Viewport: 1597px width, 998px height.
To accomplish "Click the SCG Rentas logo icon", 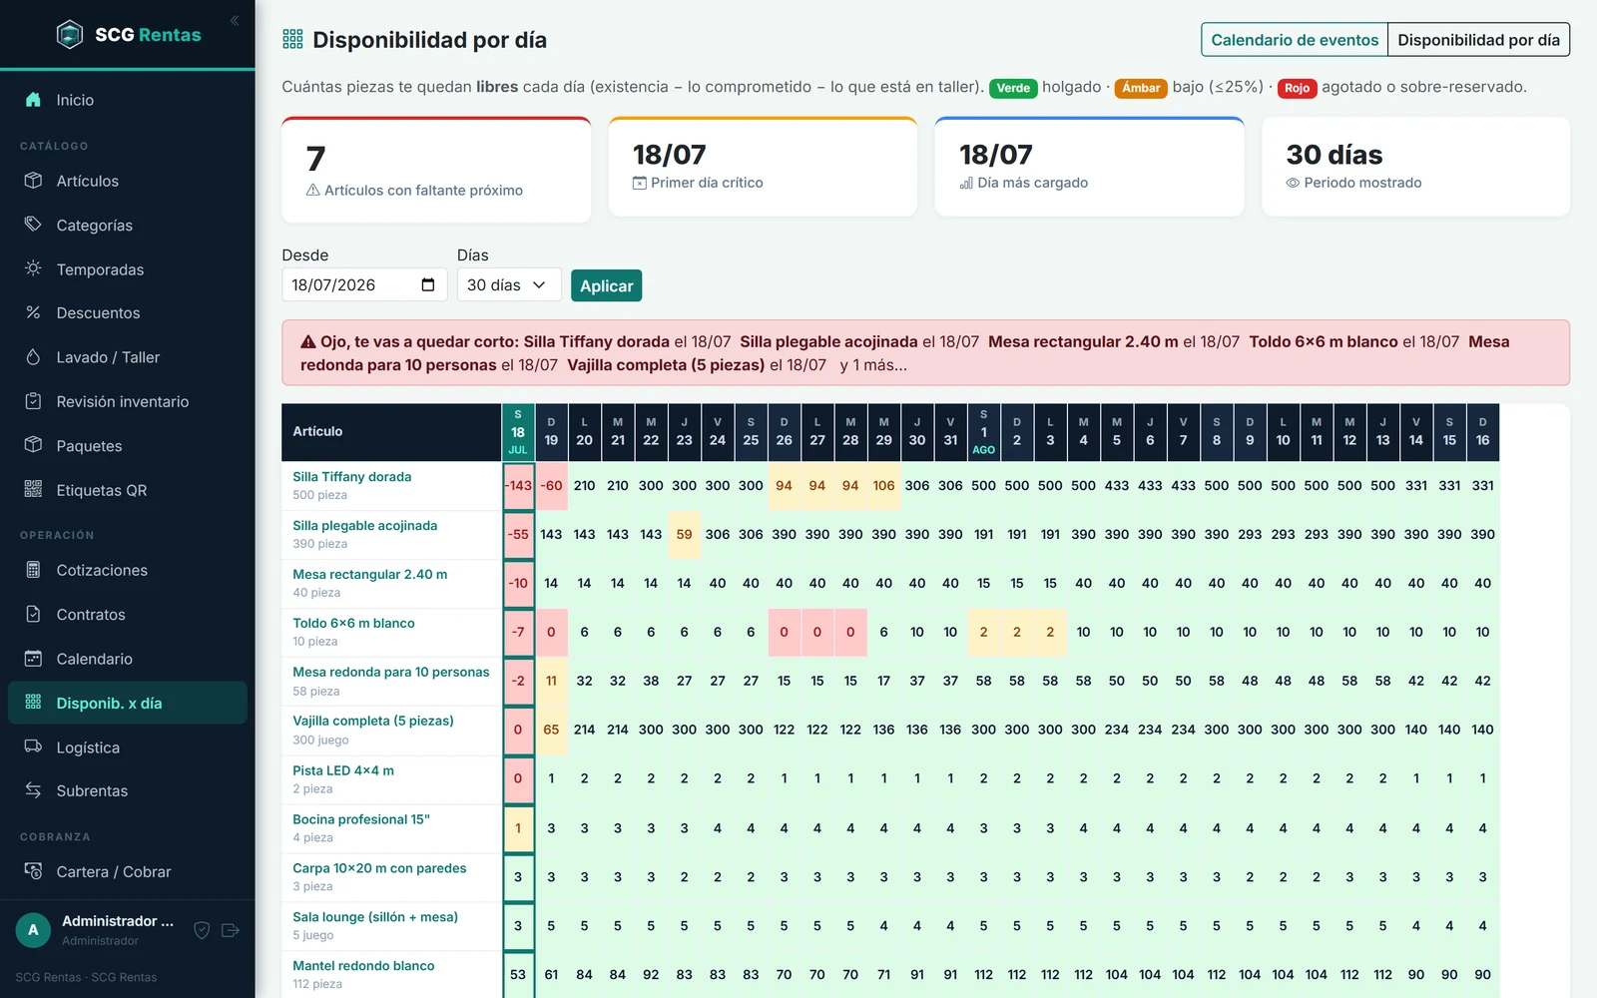I will (70, 35).
